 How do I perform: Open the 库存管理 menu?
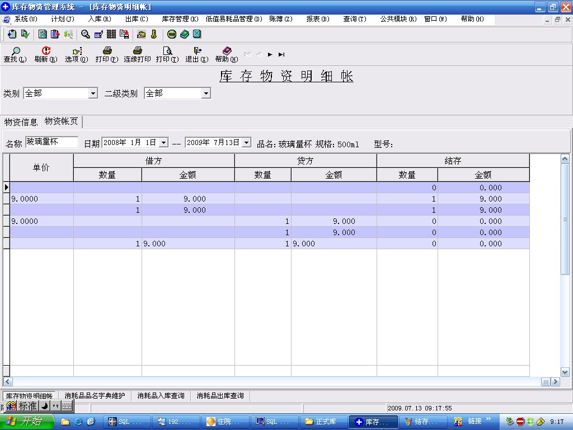tap(180, 19)
